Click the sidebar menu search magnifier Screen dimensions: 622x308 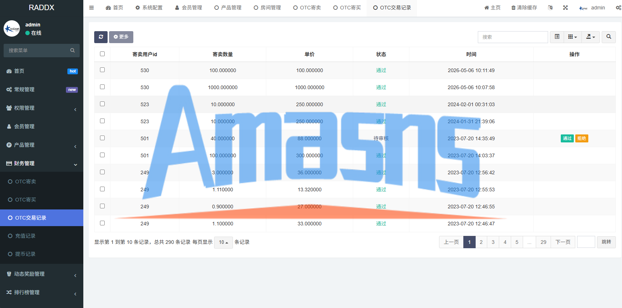point(72,50)
